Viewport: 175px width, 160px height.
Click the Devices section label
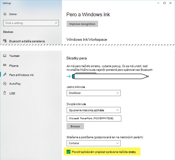pos(8,32)
